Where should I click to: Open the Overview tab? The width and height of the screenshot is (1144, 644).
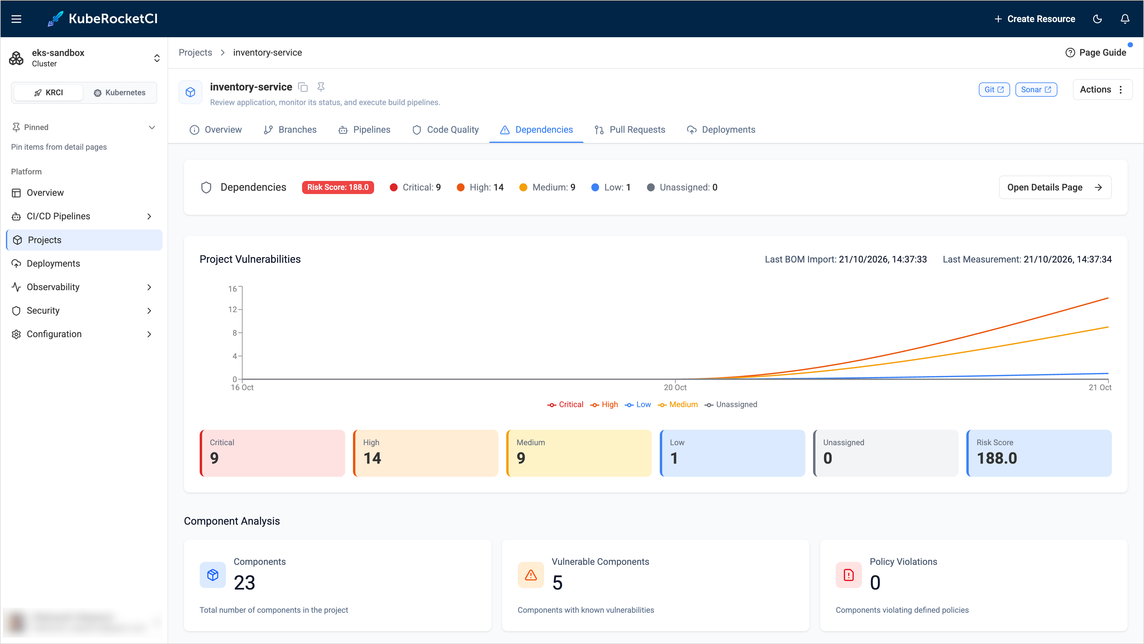tap(215, 130)
